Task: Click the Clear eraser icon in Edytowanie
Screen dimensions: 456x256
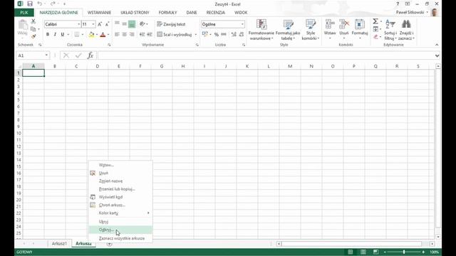Action: click(x=375, y=37)
